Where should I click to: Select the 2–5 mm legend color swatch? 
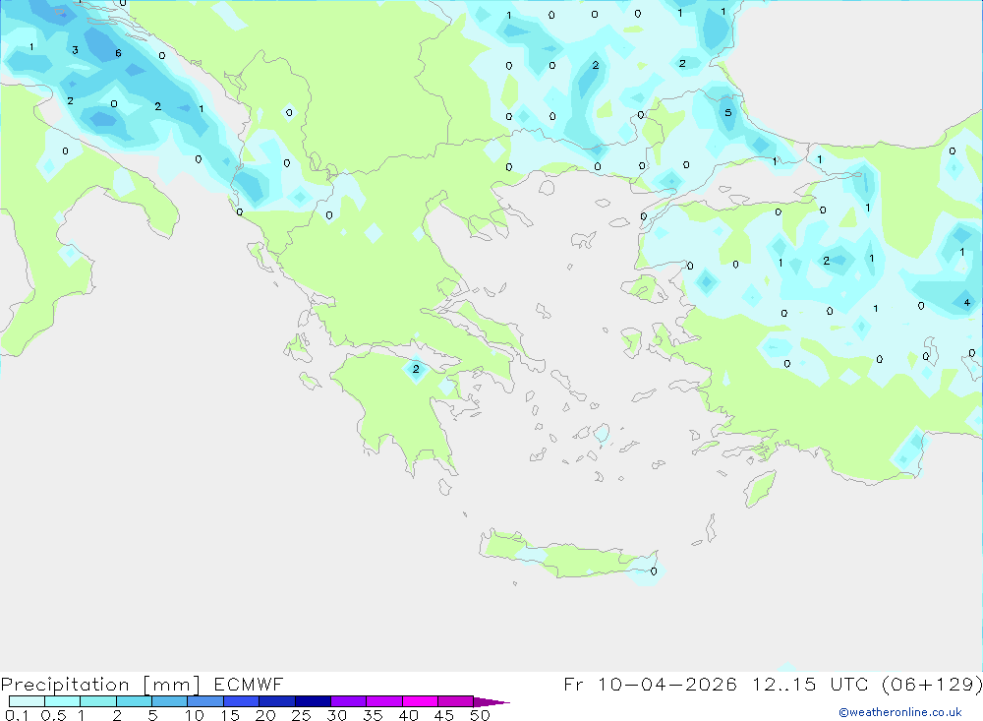(134, 701)
